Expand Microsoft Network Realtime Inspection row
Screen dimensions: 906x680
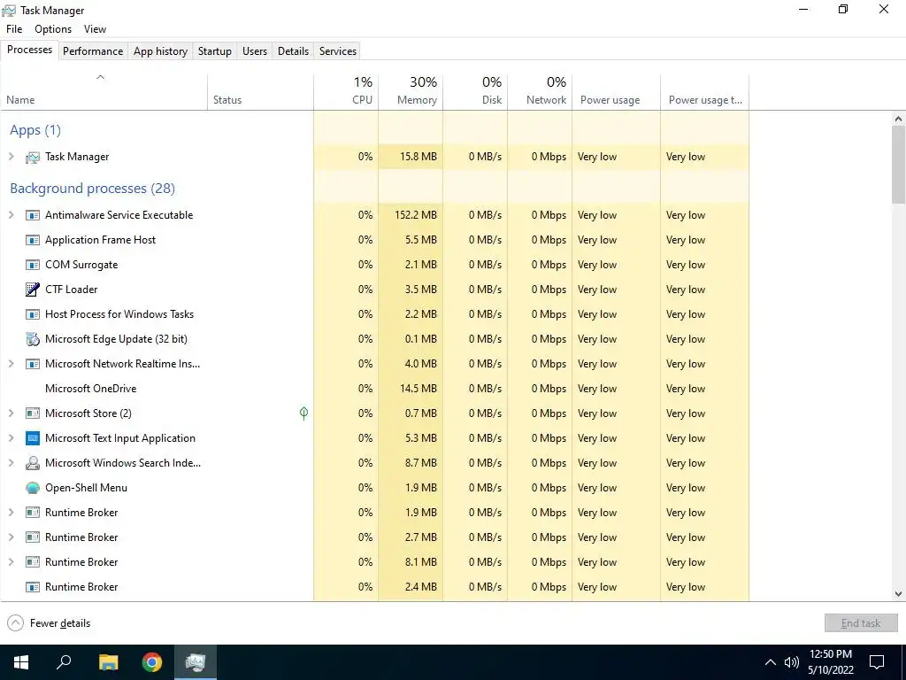[x=11, y=364]
